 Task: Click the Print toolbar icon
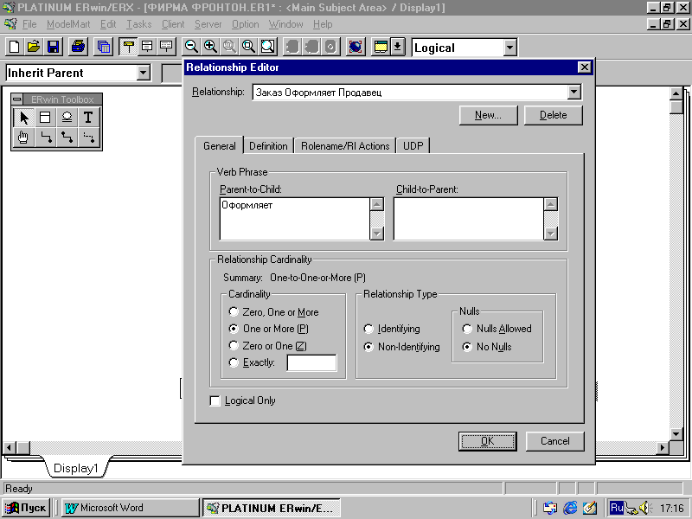(x=78, y=47)
